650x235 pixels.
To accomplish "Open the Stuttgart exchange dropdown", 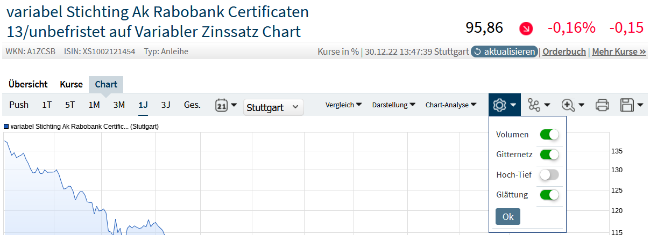I will coord(273,107).
